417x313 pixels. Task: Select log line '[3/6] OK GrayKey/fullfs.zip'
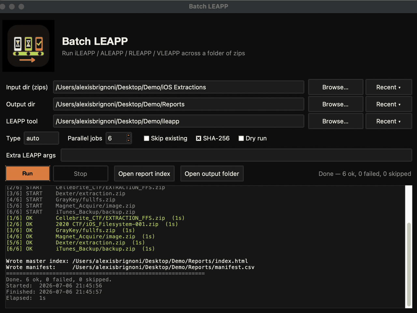point(71,230)
